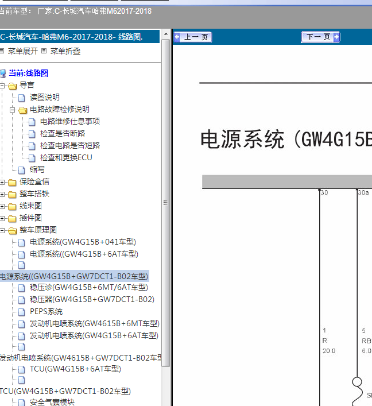Expand the 整车搭铁 folder
Viewport: 372px width, 406px height.
[2, 194]
